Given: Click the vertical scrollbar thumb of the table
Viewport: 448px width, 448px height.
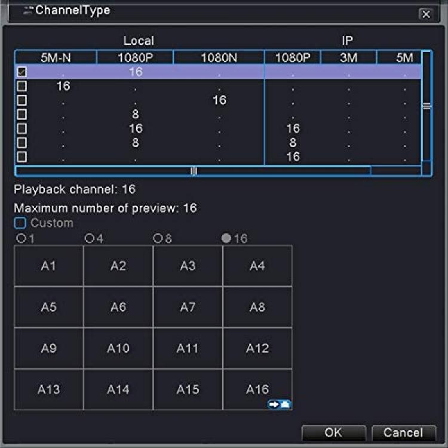Looking at the screenshot, I should [x=426, y=106].
